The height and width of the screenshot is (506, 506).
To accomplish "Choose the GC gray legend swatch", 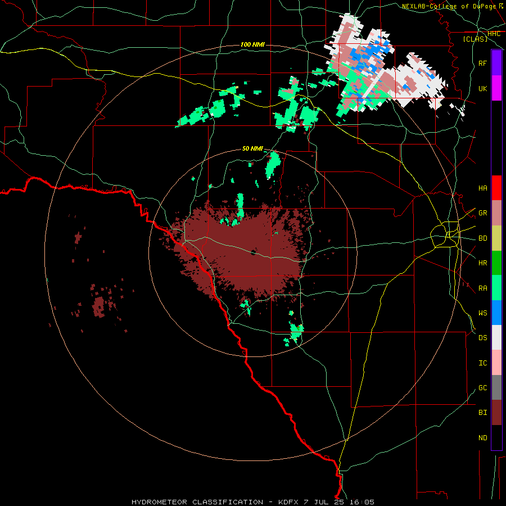I will click(x=496, y=387).
